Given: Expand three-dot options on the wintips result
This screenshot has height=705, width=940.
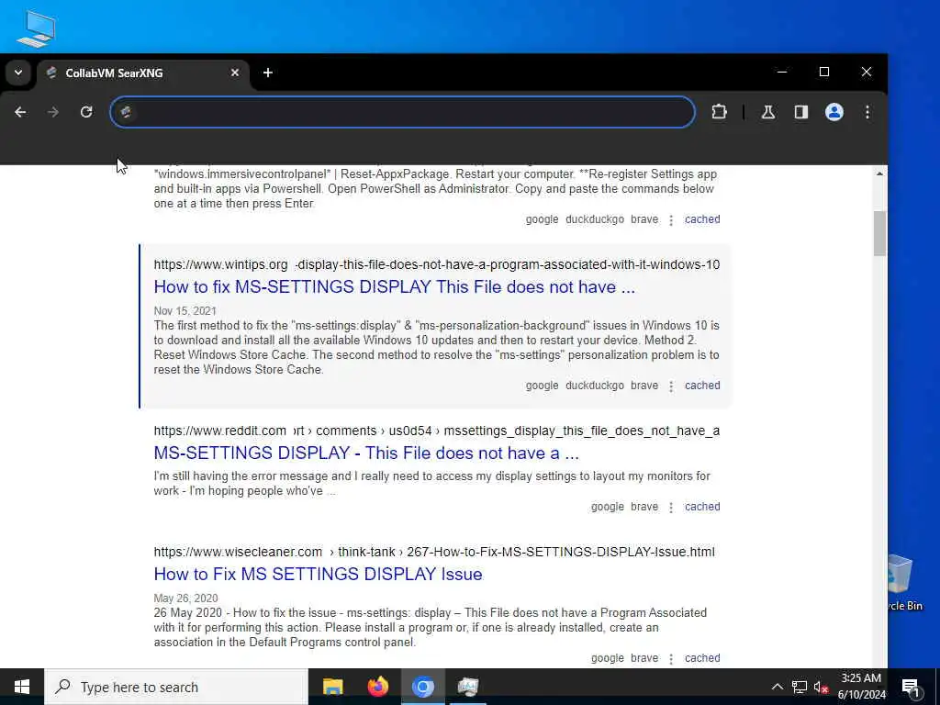Looking at the screenshot, I should [671, 386].
